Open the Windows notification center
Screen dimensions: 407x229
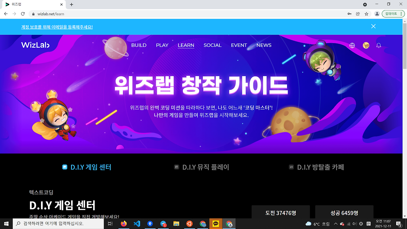click(x=399, y=224)
